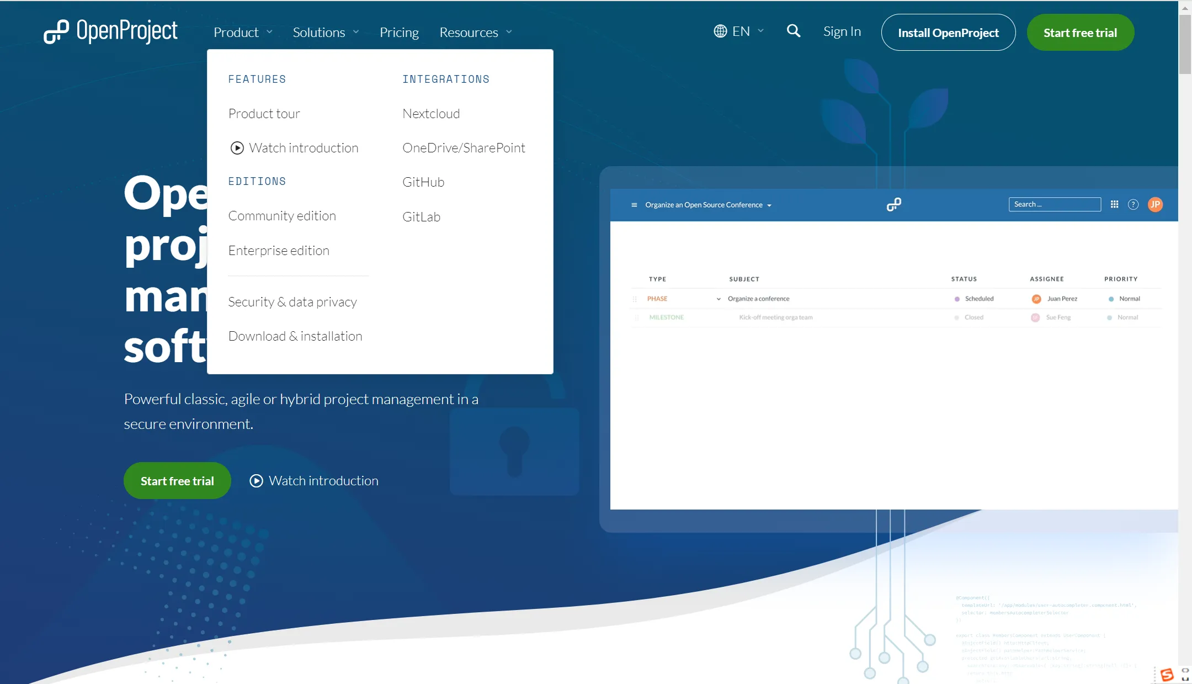Click the globe language icon
The image size is (1192, 684).
pos(720,31)
